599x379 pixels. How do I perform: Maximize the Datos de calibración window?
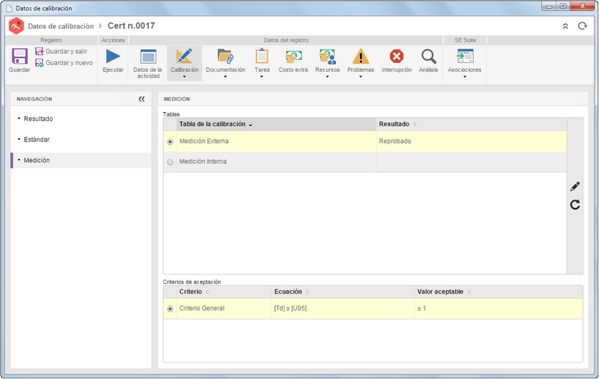click(563, 6)
